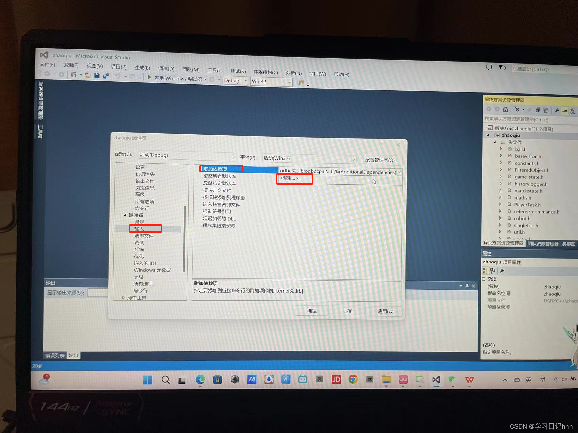Open the Platform dropdown showing 活动(Win32)
The width and height of the screenshot is (578, 433).
[x=309, y=158]
